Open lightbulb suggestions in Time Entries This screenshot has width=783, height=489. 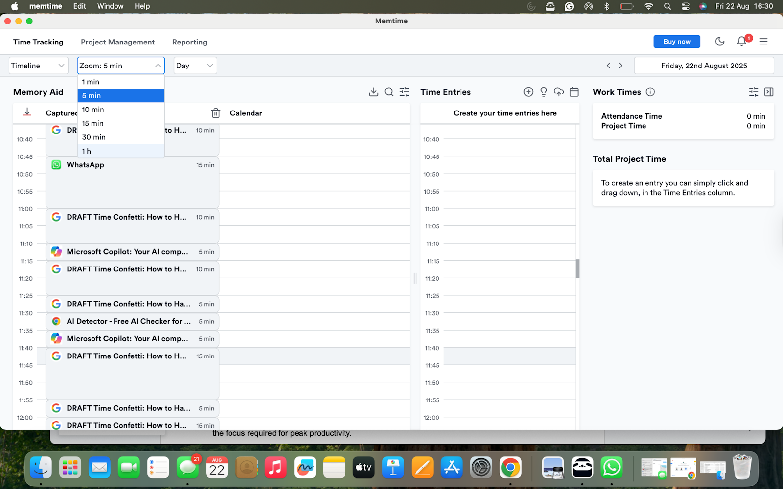(x=544, y=92)
